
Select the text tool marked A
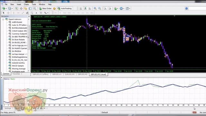click(36, 13)
